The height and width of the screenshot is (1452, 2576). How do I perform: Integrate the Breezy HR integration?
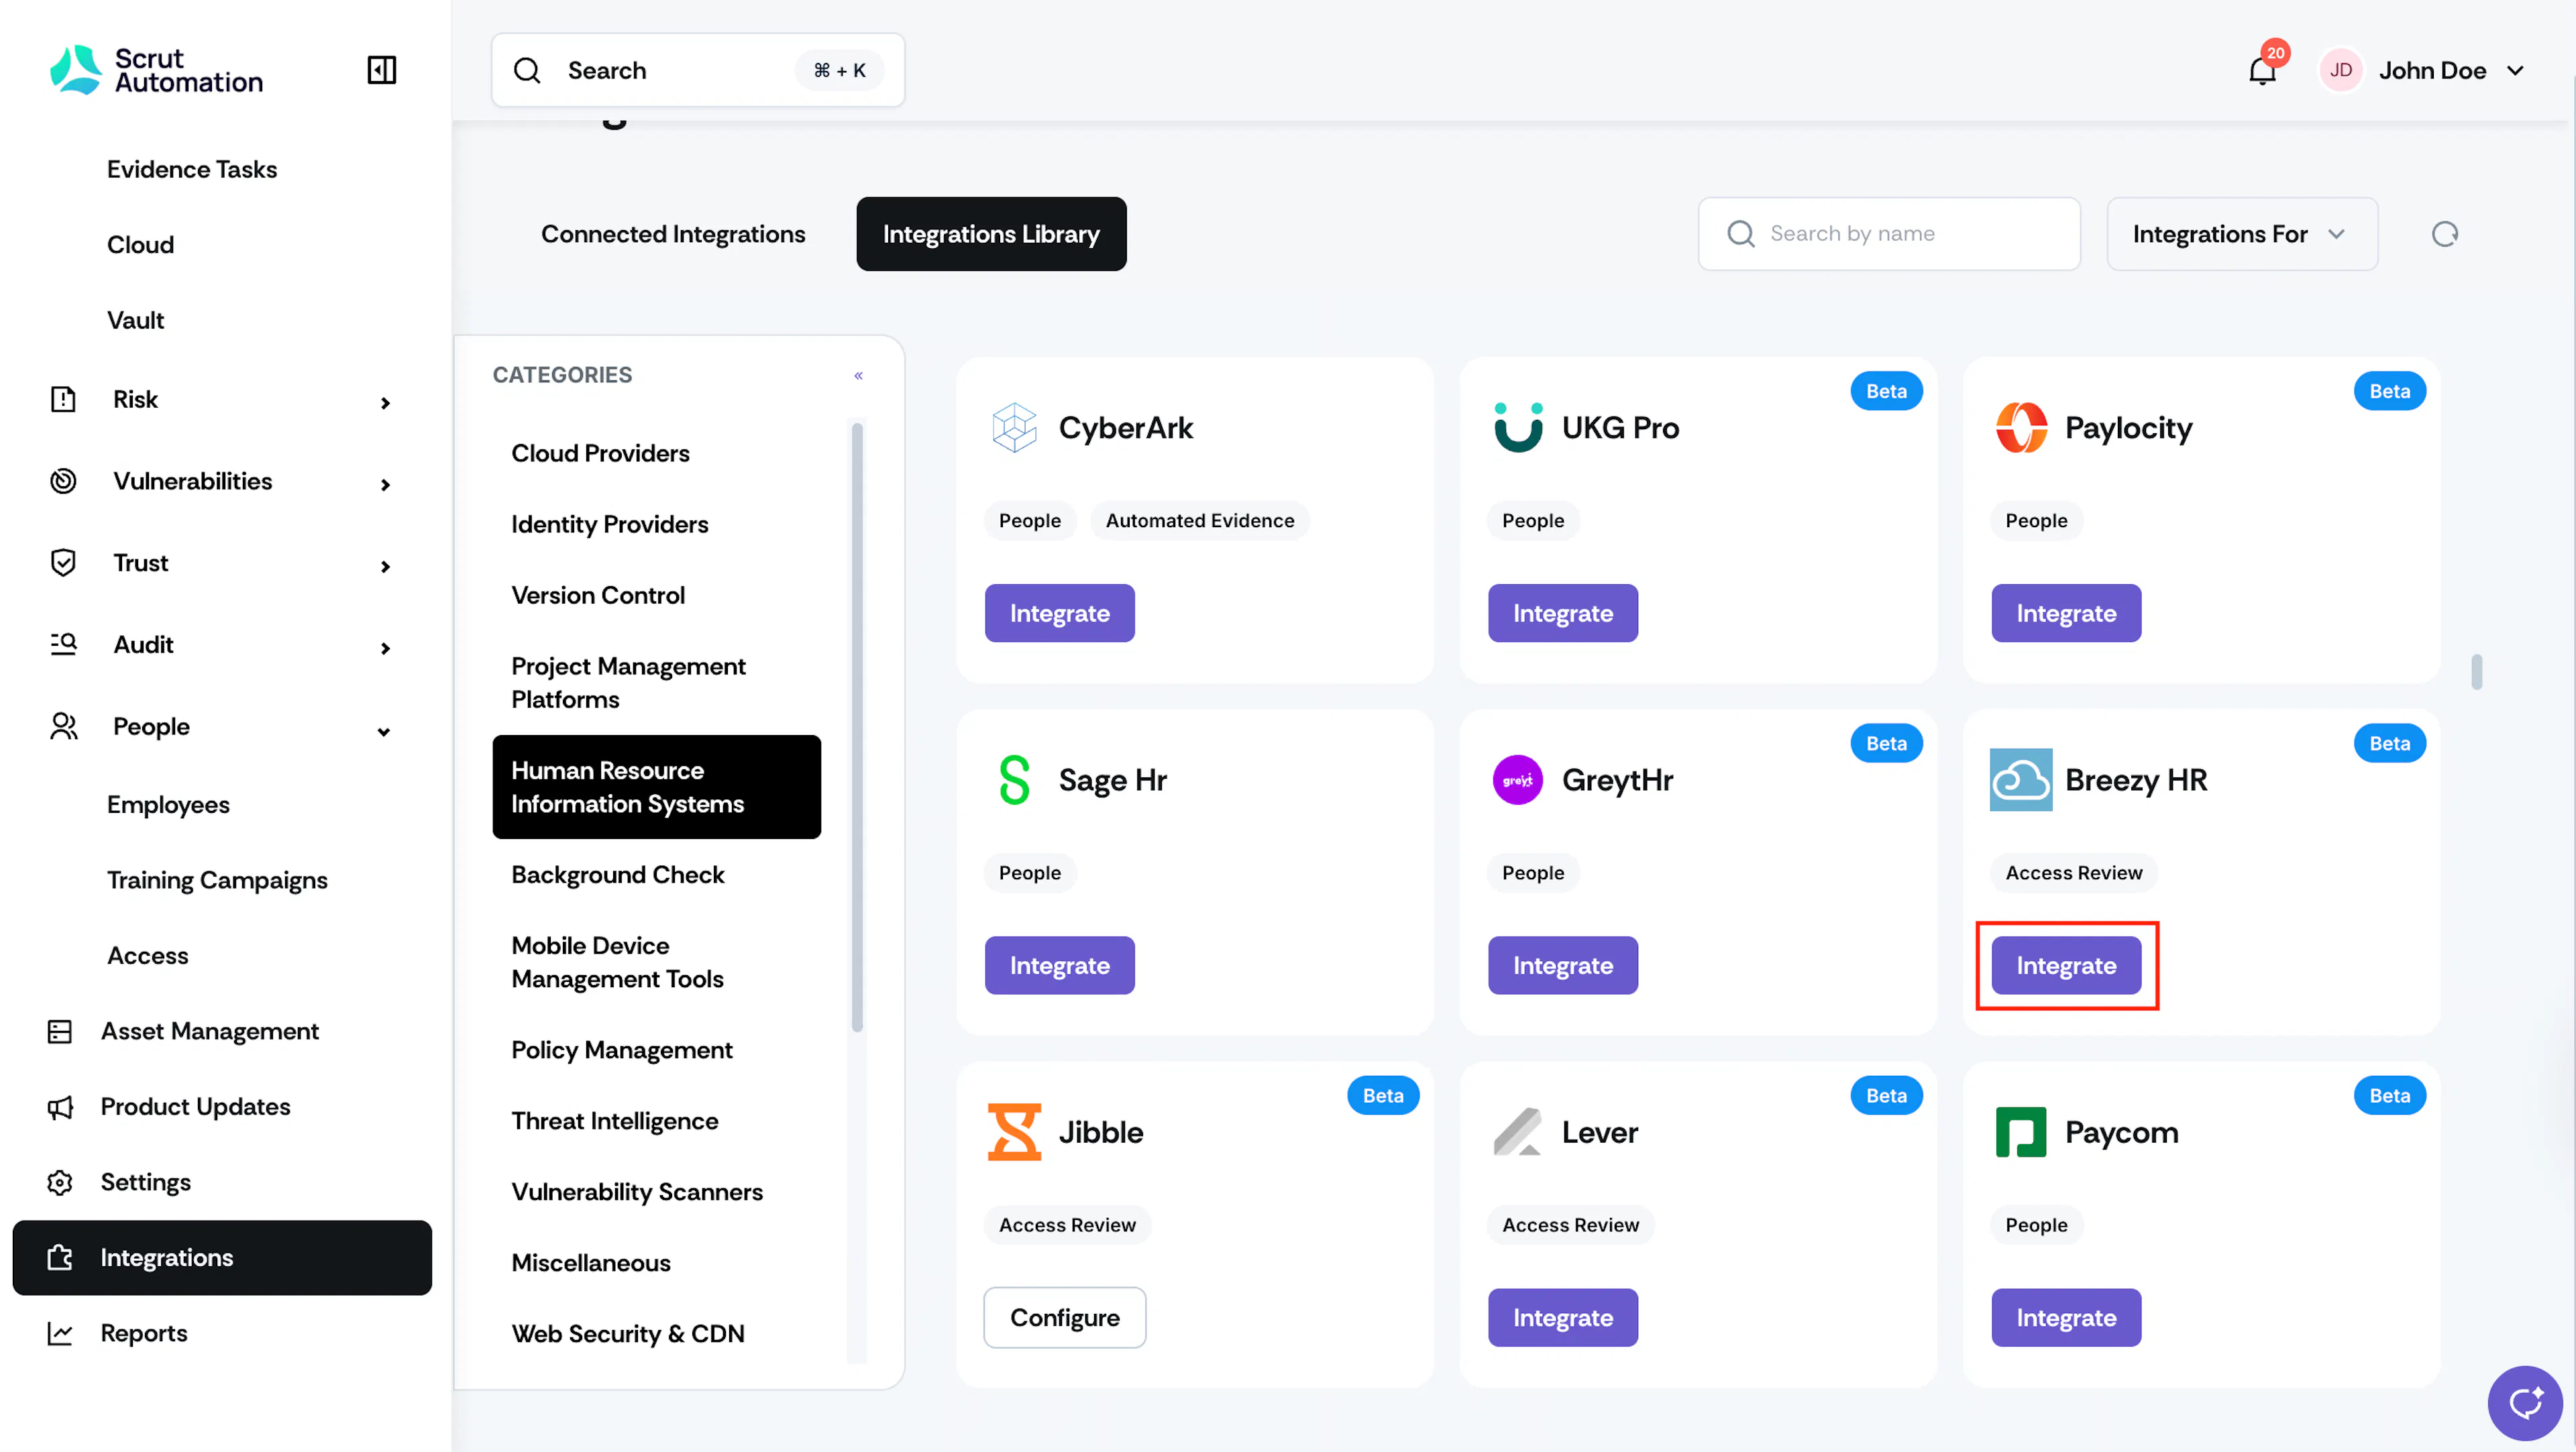[2065, 965]
